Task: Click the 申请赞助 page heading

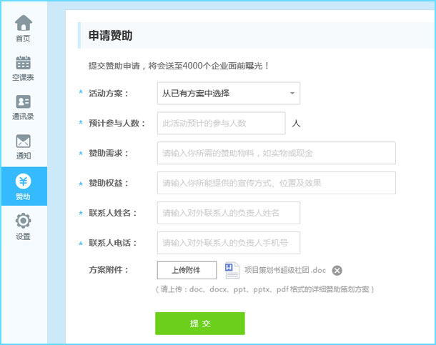Action: click(x=110, y=36)
